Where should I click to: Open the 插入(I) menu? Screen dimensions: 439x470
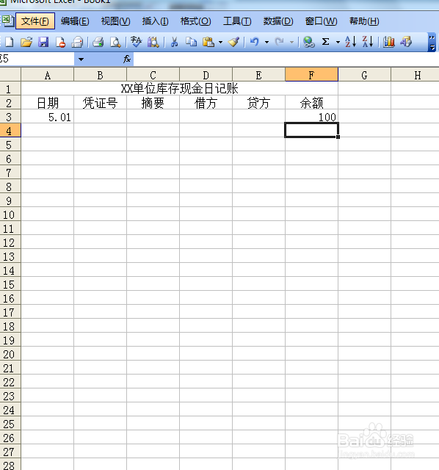click(155, 21)
